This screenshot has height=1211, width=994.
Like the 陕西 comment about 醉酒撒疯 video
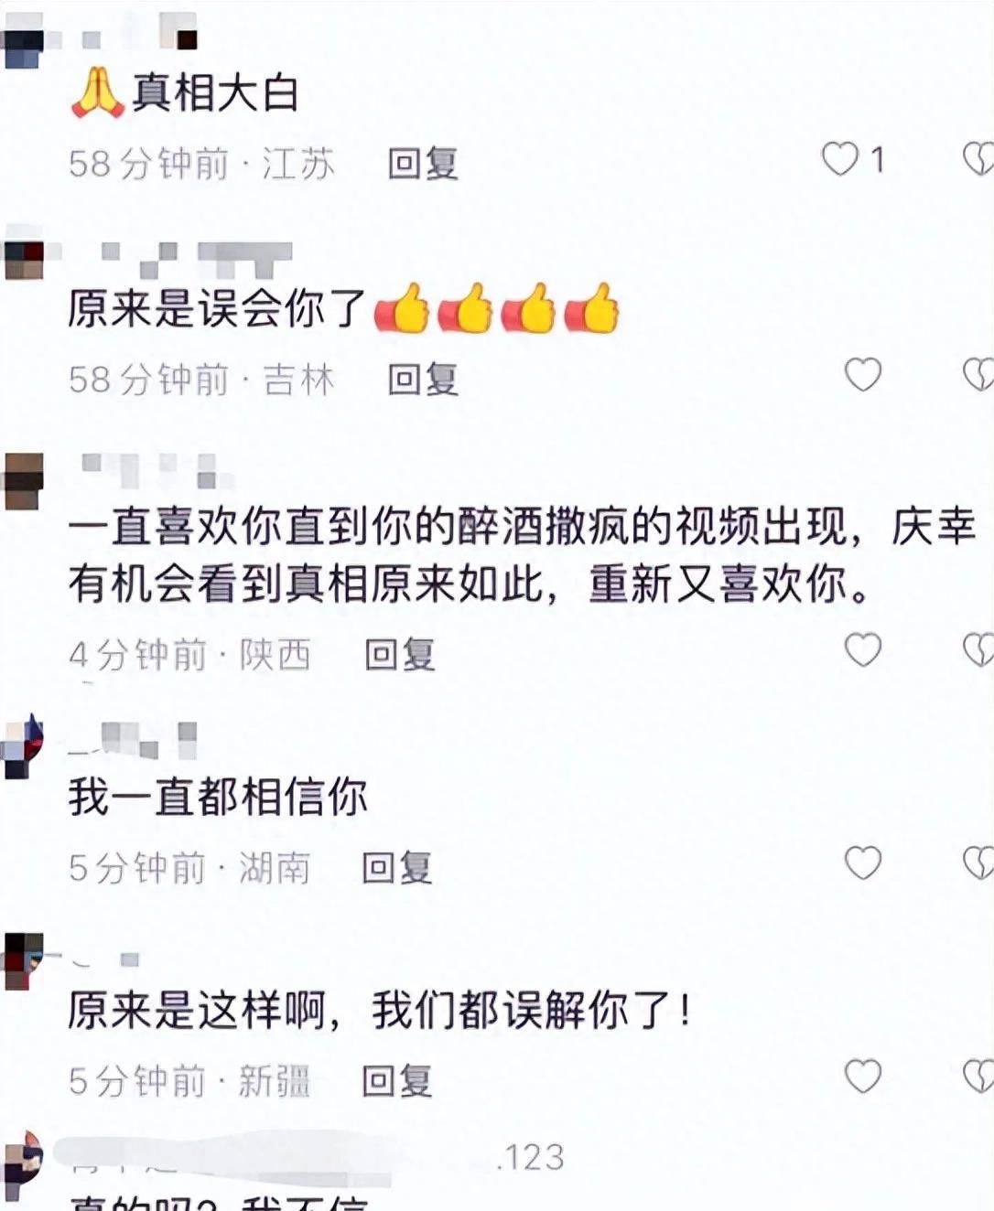[x=862, y=650]
